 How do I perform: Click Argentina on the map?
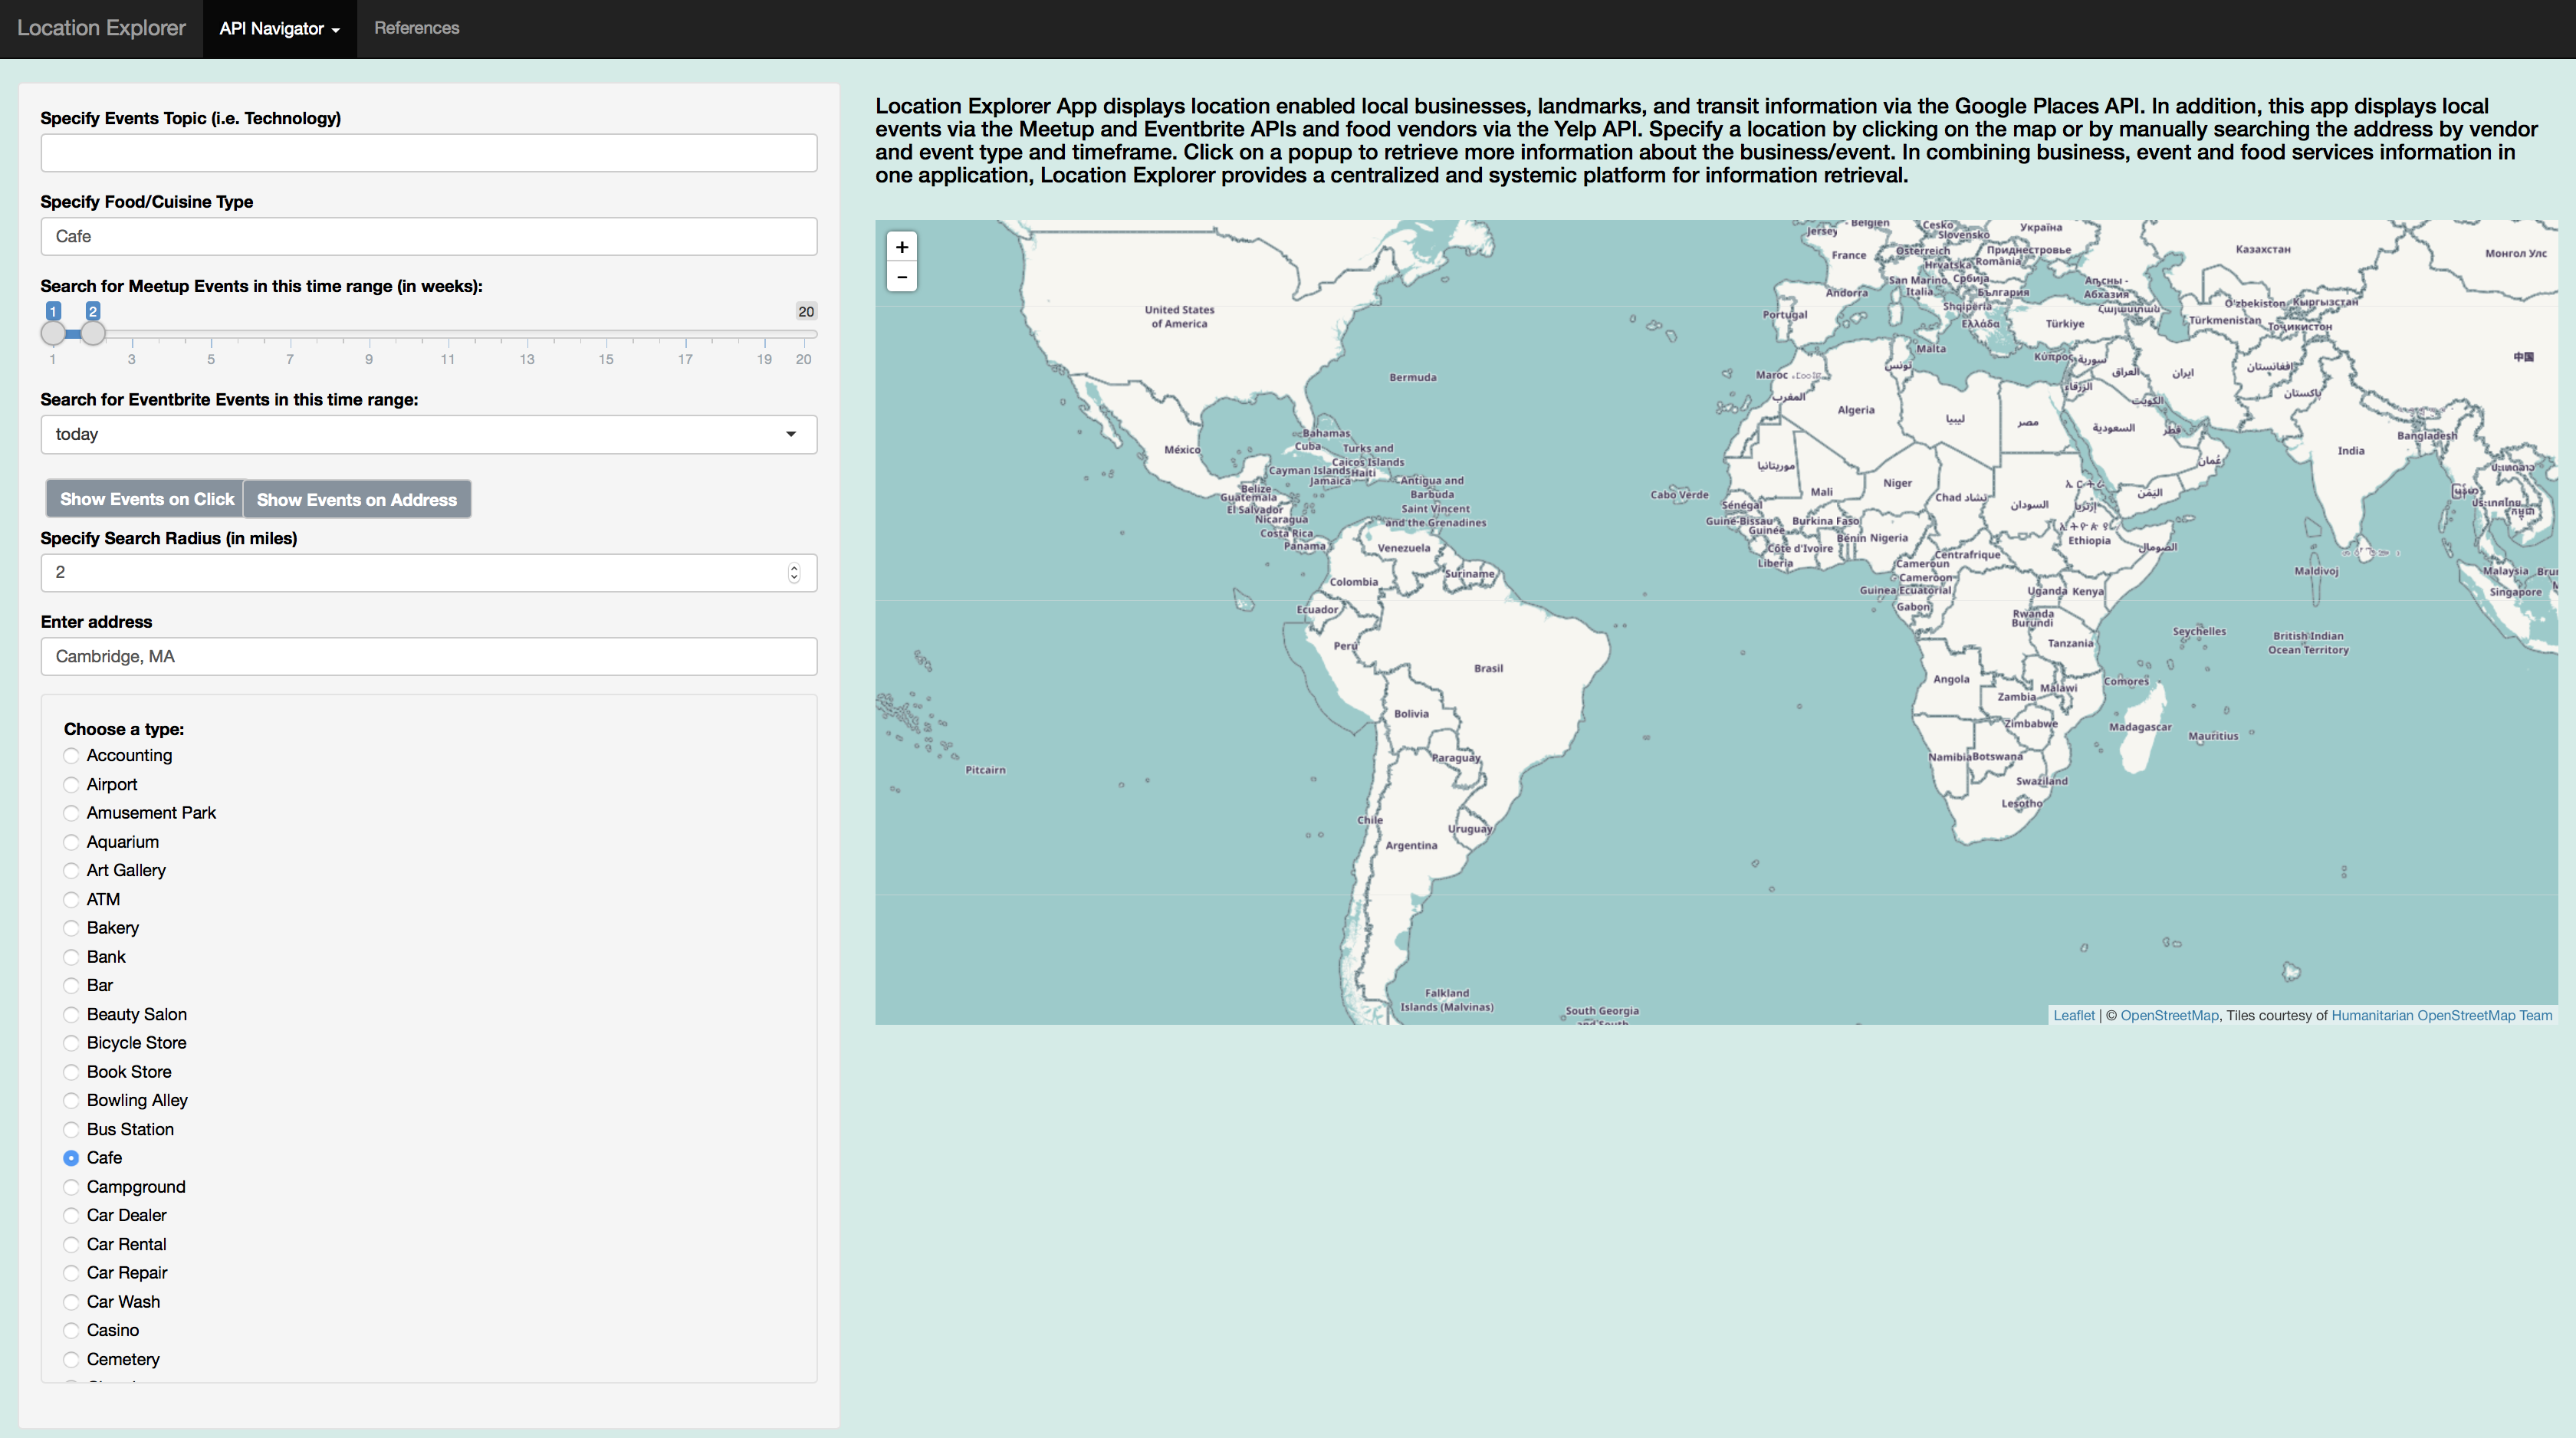click(x=1411, y=846)
